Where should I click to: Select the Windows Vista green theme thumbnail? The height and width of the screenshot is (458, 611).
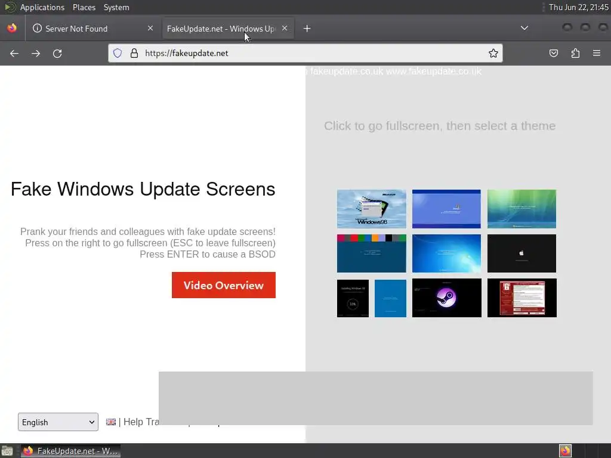click(521, 209)
